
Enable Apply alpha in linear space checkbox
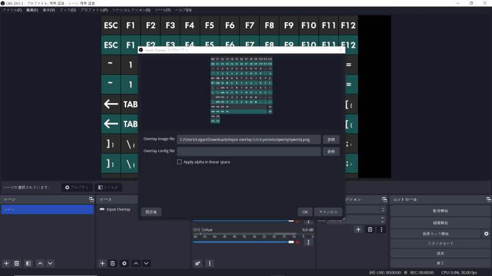(180, 162)
